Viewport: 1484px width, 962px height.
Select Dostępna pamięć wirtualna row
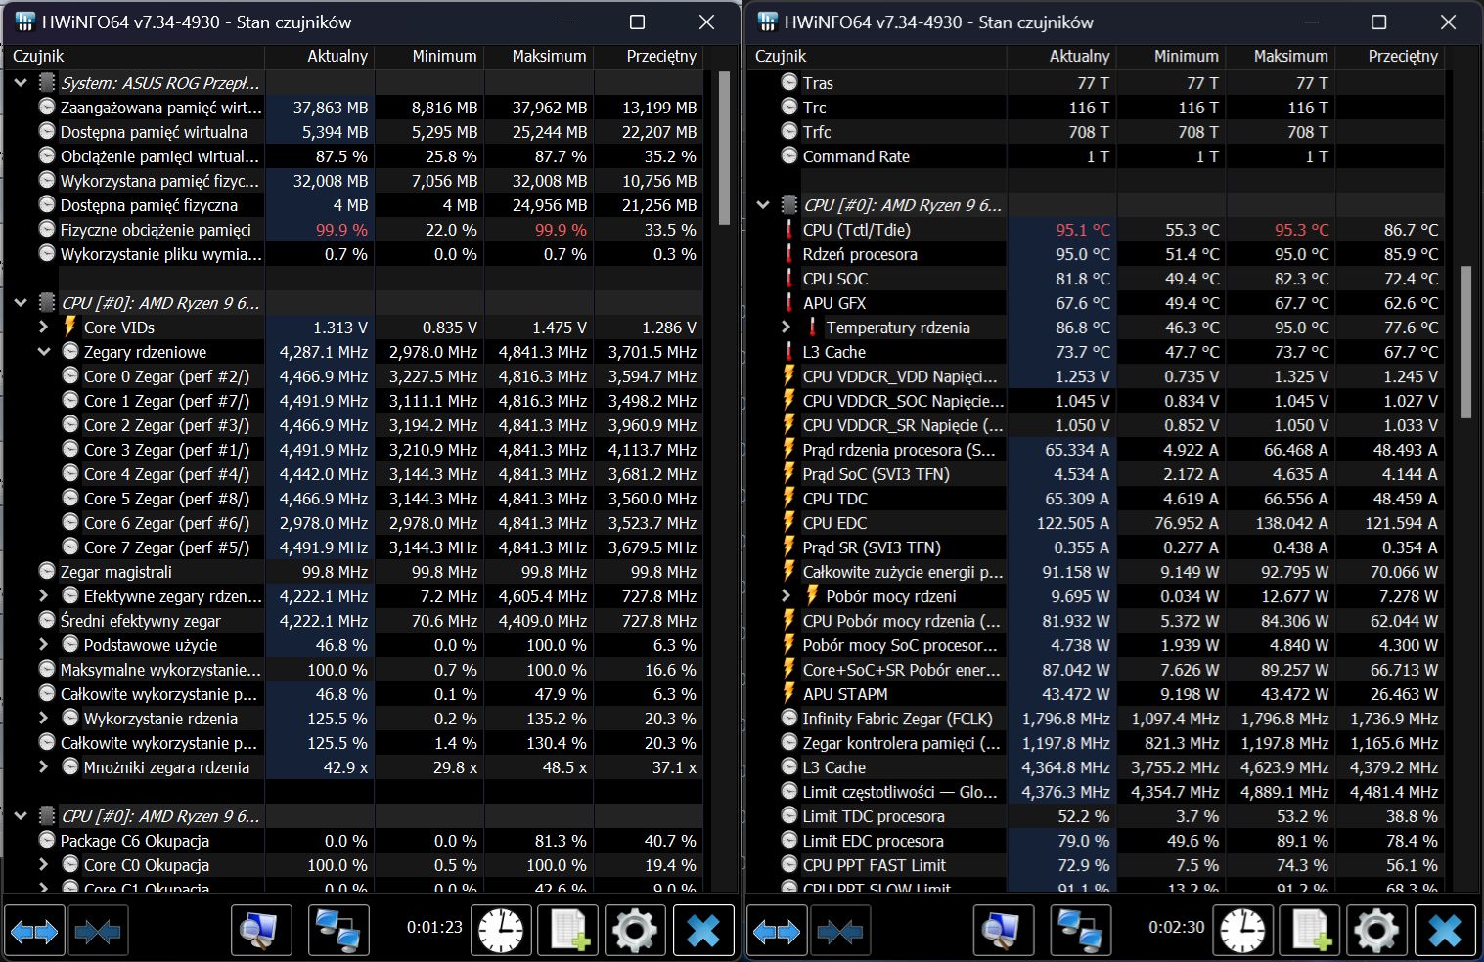352,132
